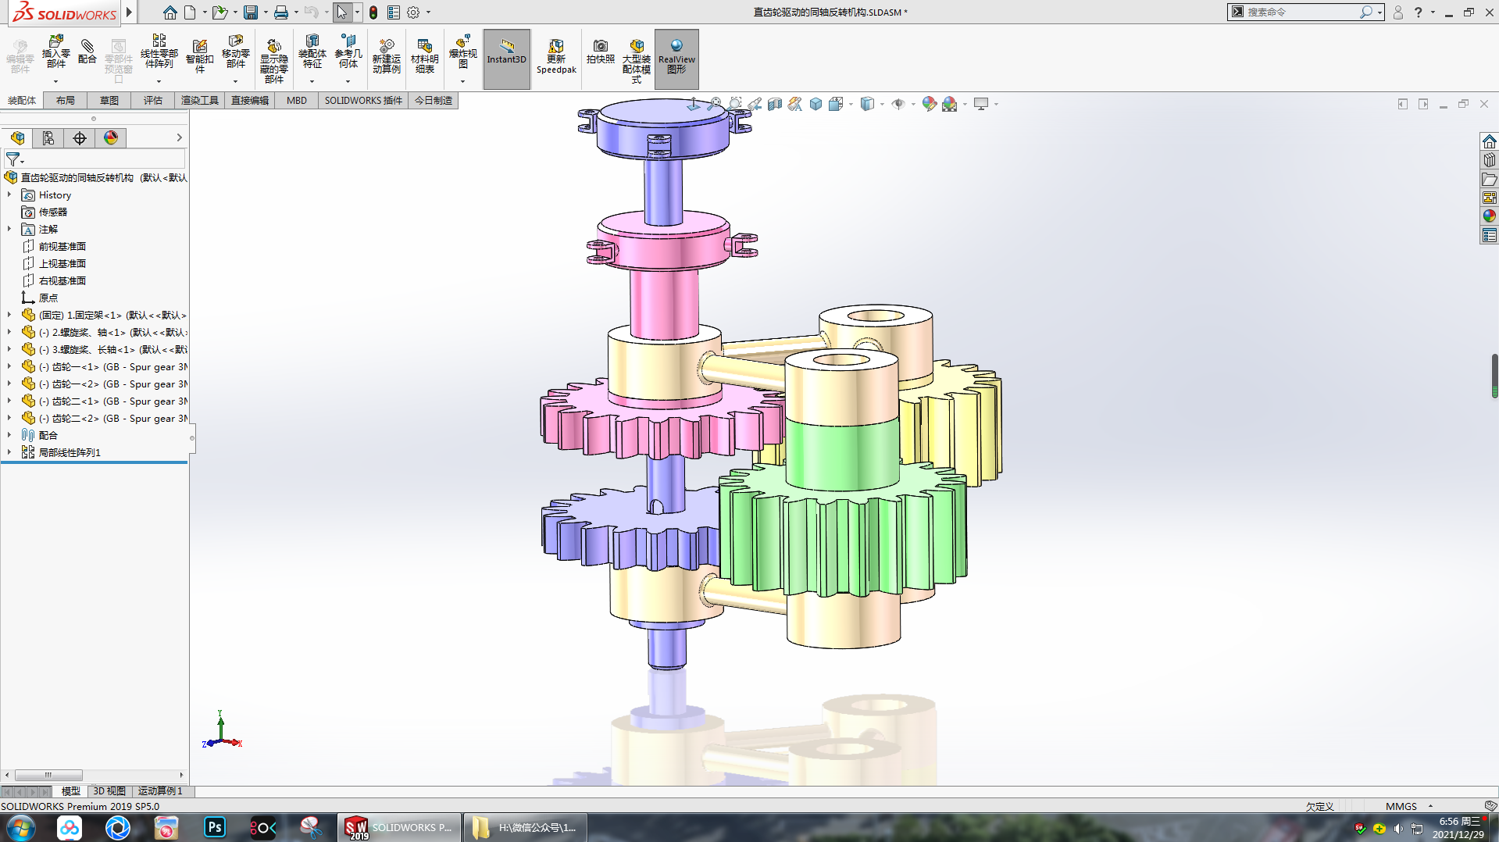Screen dimensions: 1499x842
Task: Switch to the 布局 tab
Action: pos(66,101)
